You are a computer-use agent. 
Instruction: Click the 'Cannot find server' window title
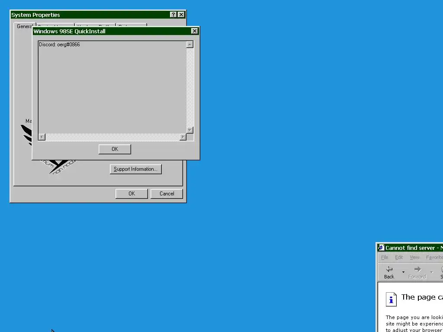tap(414, 248)
